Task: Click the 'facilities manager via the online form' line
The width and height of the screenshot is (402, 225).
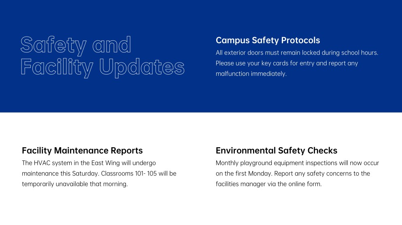Action: (x=268, y=184)
